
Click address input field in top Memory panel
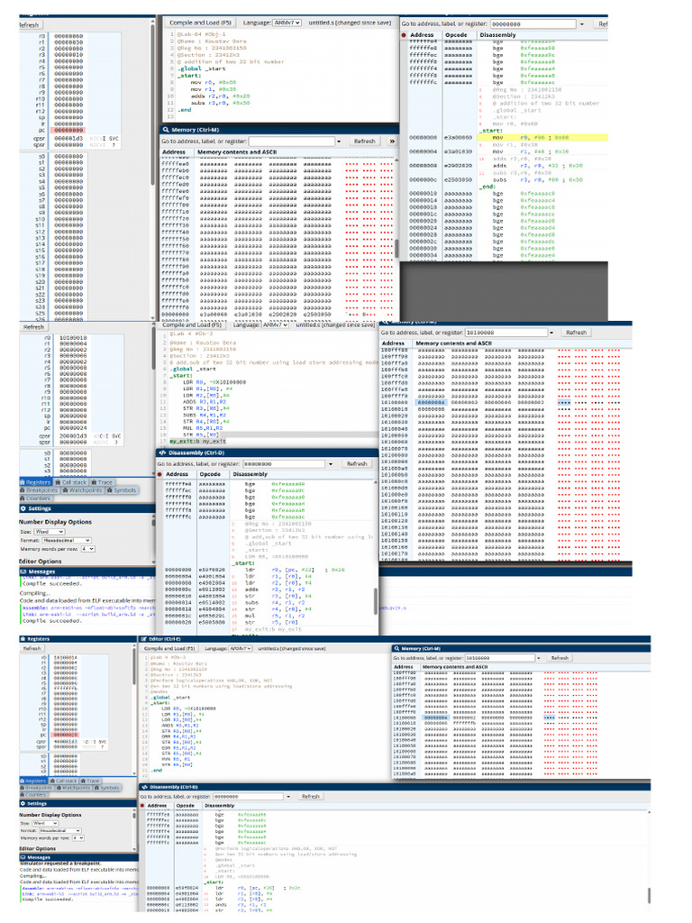[292, 142]
